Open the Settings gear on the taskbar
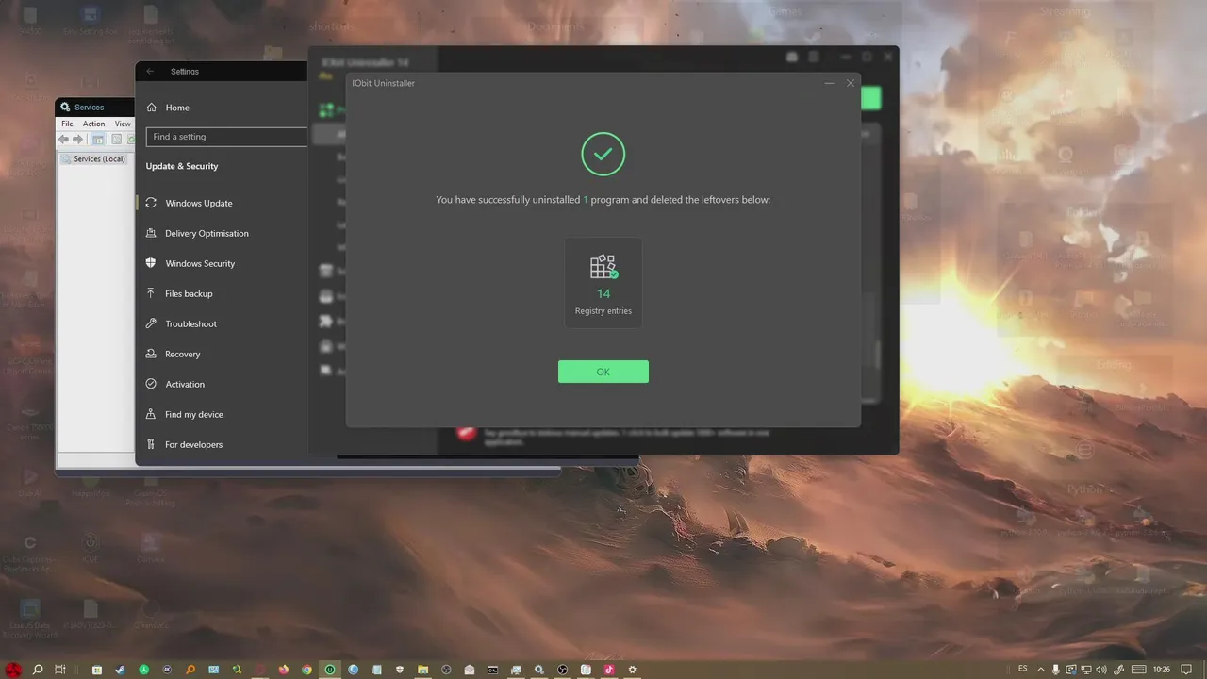Image resolution: width=1207 pixels, height=679 pixels. (633, 670)
